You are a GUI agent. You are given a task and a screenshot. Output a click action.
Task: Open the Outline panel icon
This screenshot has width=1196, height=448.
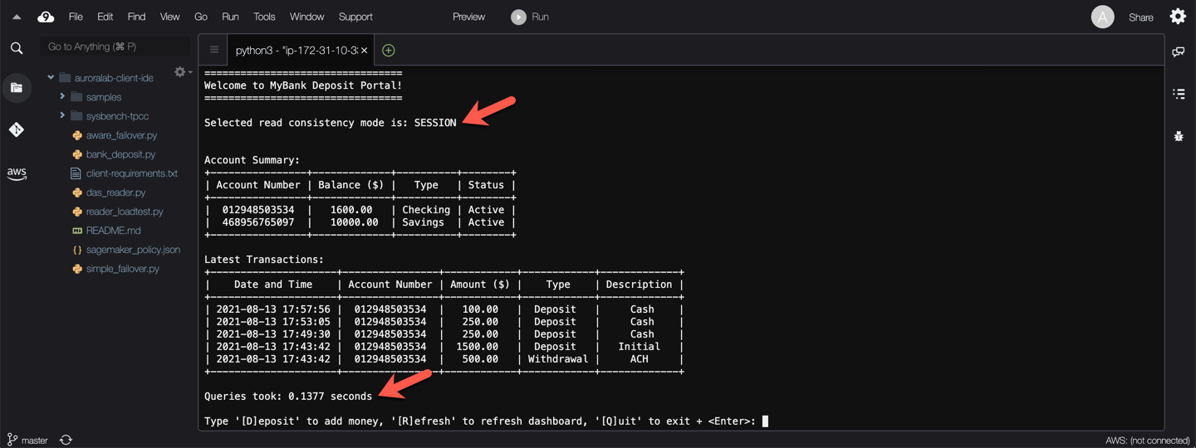point(1178,94)
